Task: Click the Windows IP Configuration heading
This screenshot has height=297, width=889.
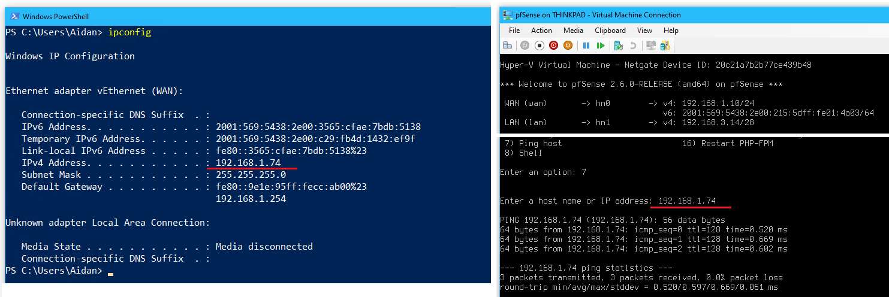Action: pos(70,56)
